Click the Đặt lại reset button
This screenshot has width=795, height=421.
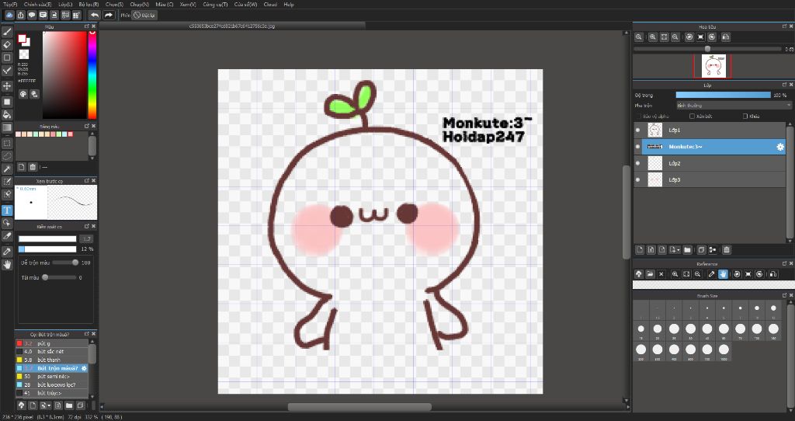pos(144,16)
